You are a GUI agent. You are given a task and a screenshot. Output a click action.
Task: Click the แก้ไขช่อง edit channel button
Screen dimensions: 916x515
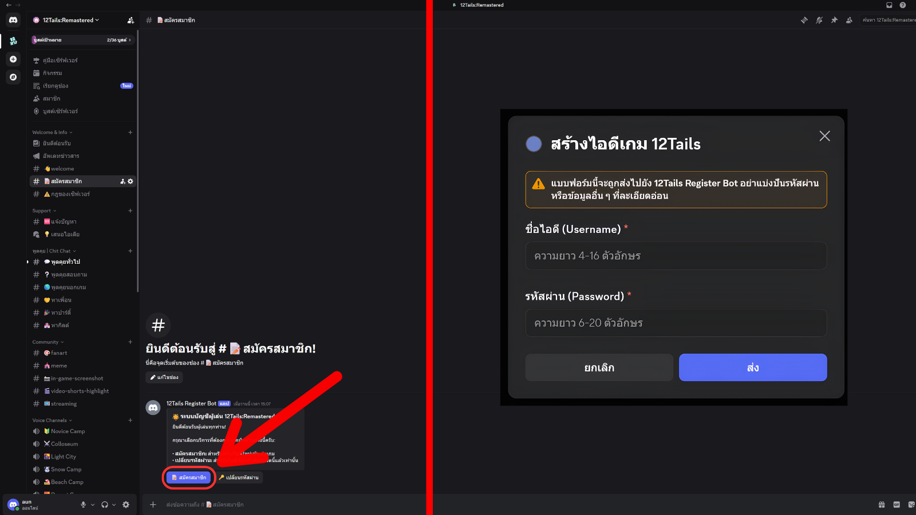pyautogui.click(x=164, y=377)
